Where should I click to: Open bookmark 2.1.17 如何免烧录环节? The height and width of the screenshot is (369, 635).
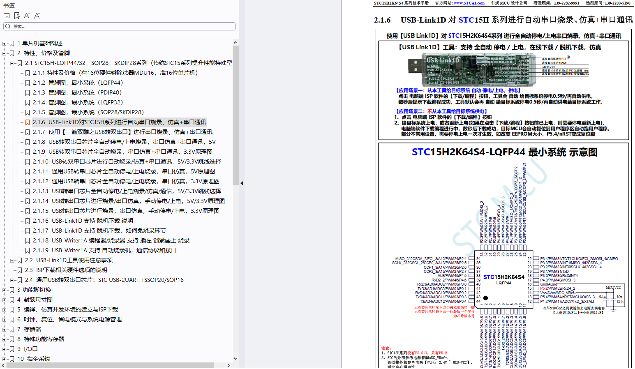99,231
